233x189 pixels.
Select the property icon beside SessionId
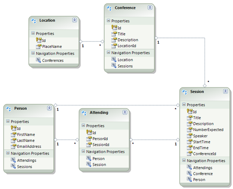tap(89, 145)
